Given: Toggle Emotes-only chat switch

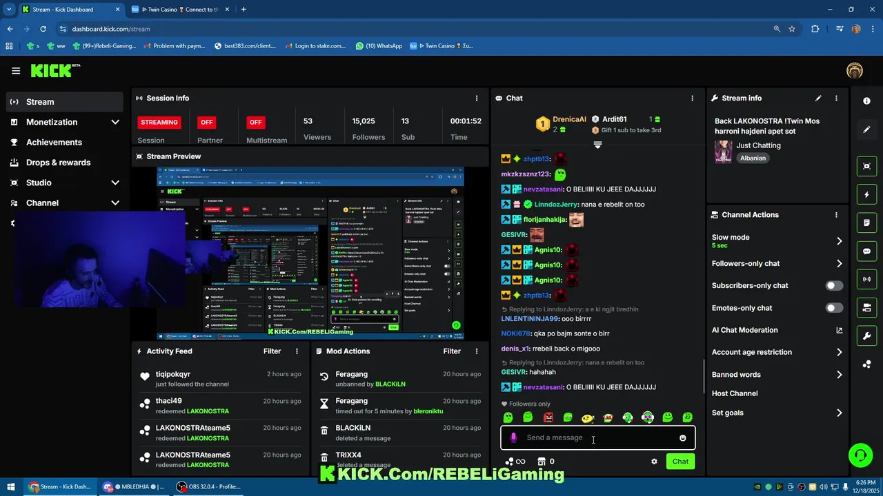Looking at the screenshot, I should click(x=834, y=308).
